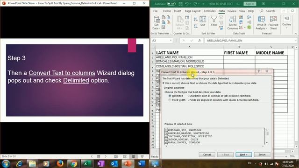Click Delimited underlined link on slide
The width and height of the screenshot is (299, 168).
[76, 80]
